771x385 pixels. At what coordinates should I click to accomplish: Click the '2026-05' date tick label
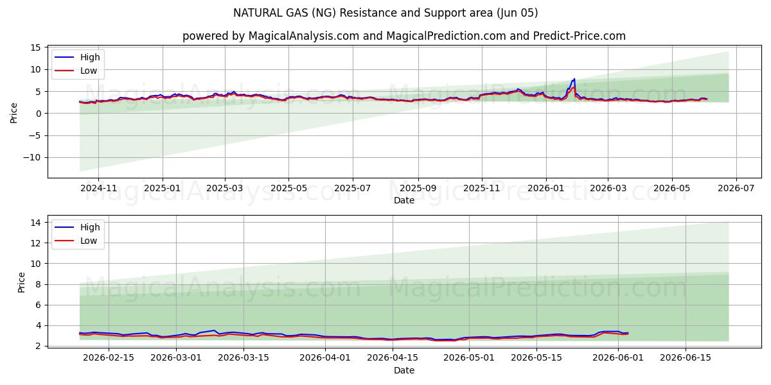tap(672, 189)
